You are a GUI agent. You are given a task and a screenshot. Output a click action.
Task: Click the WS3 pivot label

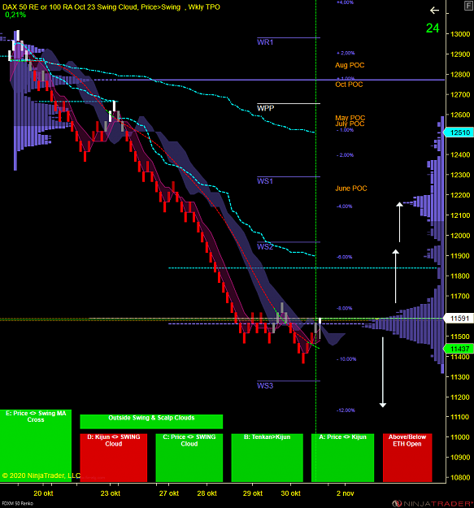pyautogui.click(x=265, y=385)
